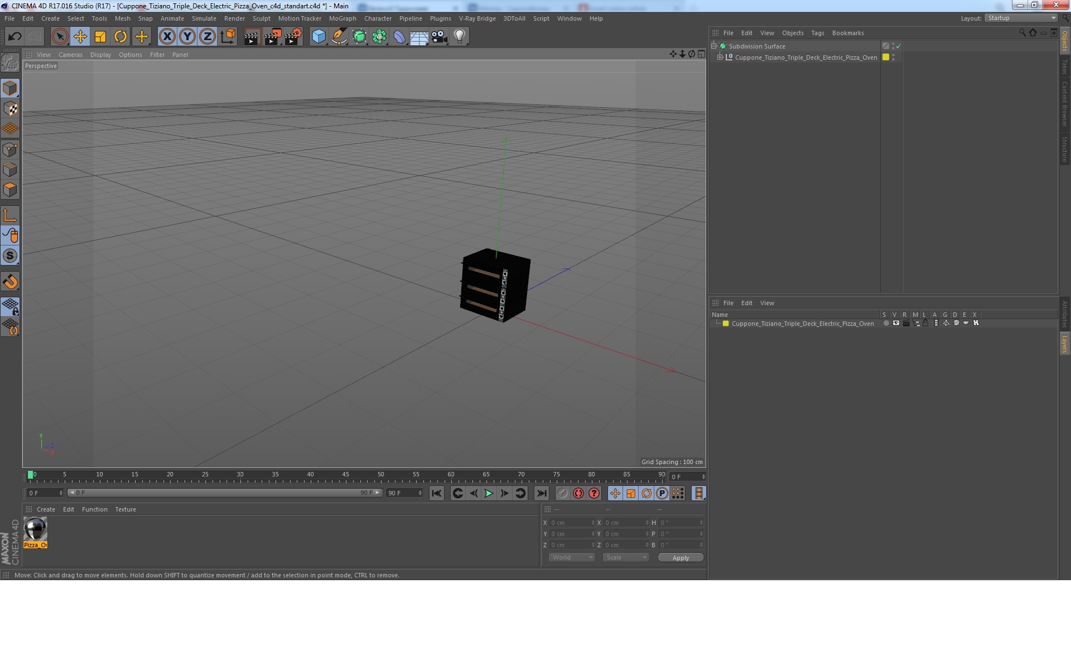Screen dimensions: 1071x646
Task: Toggle layer solo dot for Cuppone layer
Action: pos(886,324)
